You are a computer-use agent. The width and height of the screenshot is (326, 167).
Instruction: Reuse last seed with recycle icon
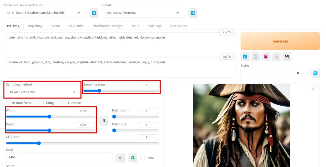[132, 157]
